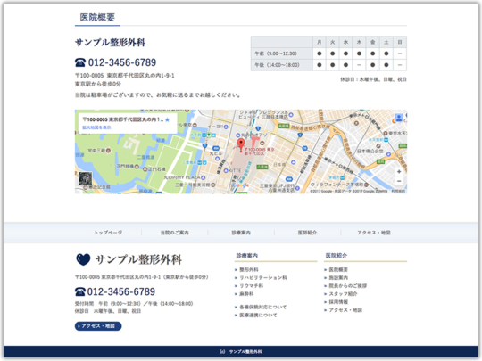
Task: Open the スタッフ紹介 link
Action: click(343, 294)
